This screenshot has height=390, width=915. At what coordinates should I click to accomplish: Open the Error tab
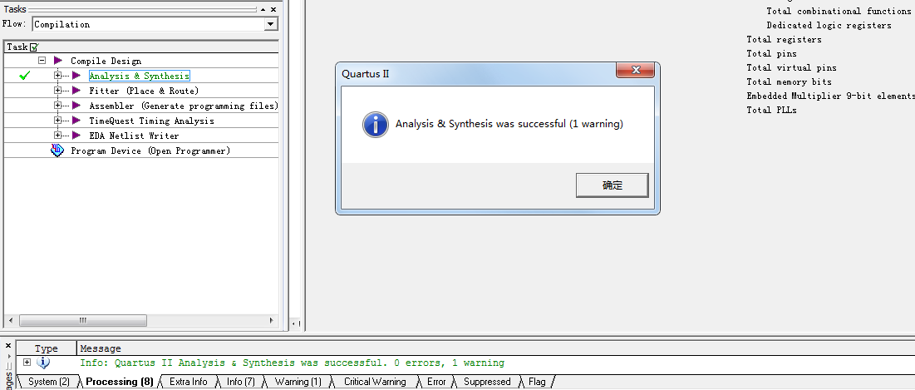pos(436,382)
